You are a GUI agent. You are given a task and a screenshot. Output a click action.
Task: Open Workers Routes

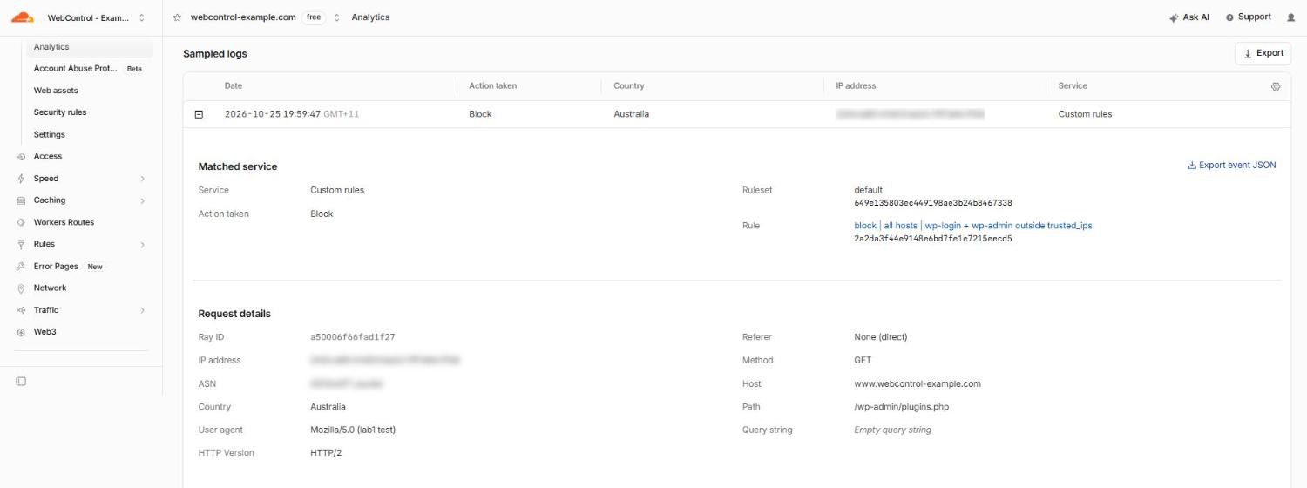[x=64, y=222]
